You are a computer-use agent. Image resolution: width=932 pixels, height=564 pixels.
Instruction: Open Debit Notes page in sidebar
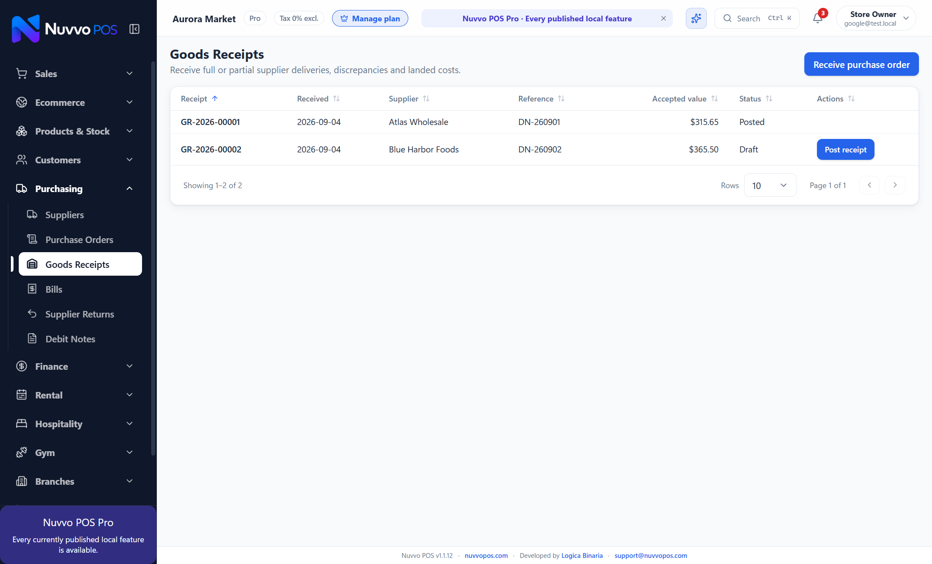pos(80,339)
